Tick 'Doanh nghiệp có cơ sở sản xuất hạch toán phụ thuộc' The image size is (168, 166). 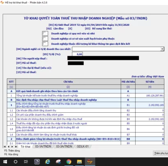[x=45, y=39]
